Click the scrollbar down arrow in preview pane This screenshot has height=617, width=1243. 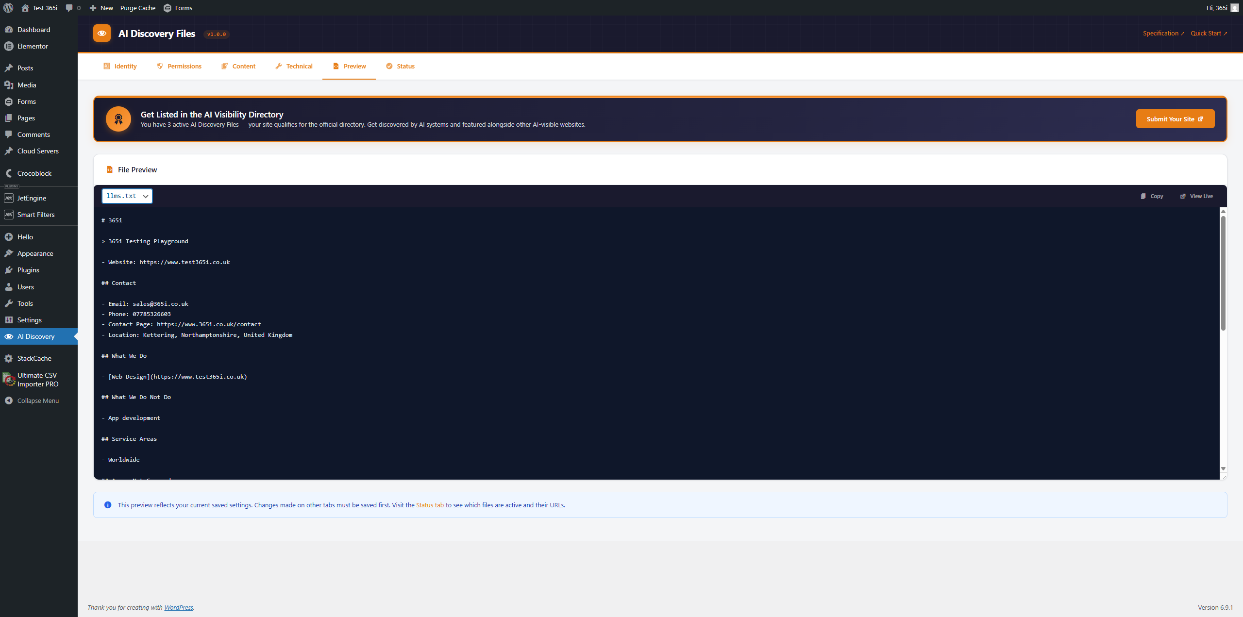1223,469
